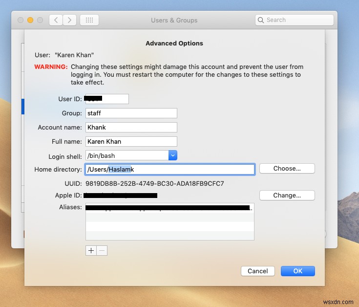This screenshot has height=307, width=359.
Task: Click the Apple ID: label
Action: (x=68, y=195)
